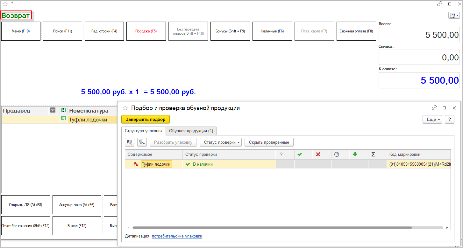Viewport: 463px width, 248px height.
Task: Click Открыть ДЯ (Alt+F8) button
Action: coord(25,205)
